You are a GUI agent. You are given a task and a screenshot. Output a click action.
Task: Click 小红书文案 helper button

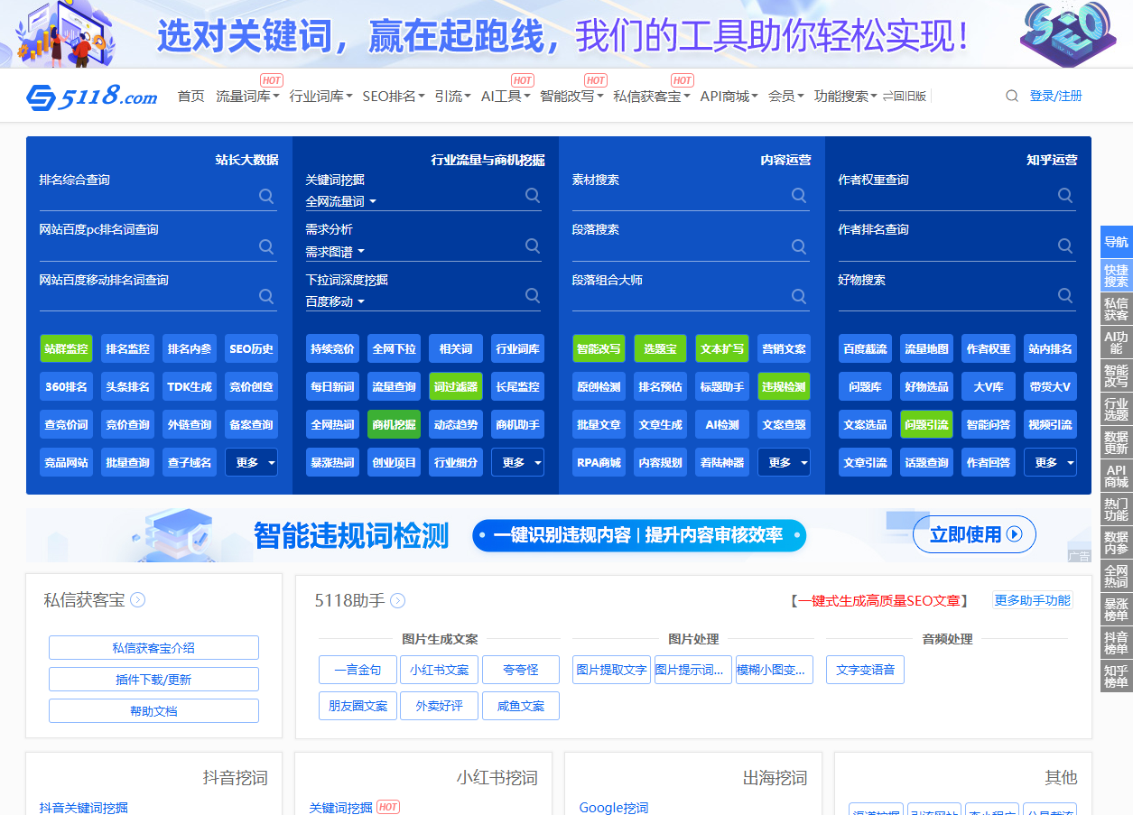click(440, 670)
